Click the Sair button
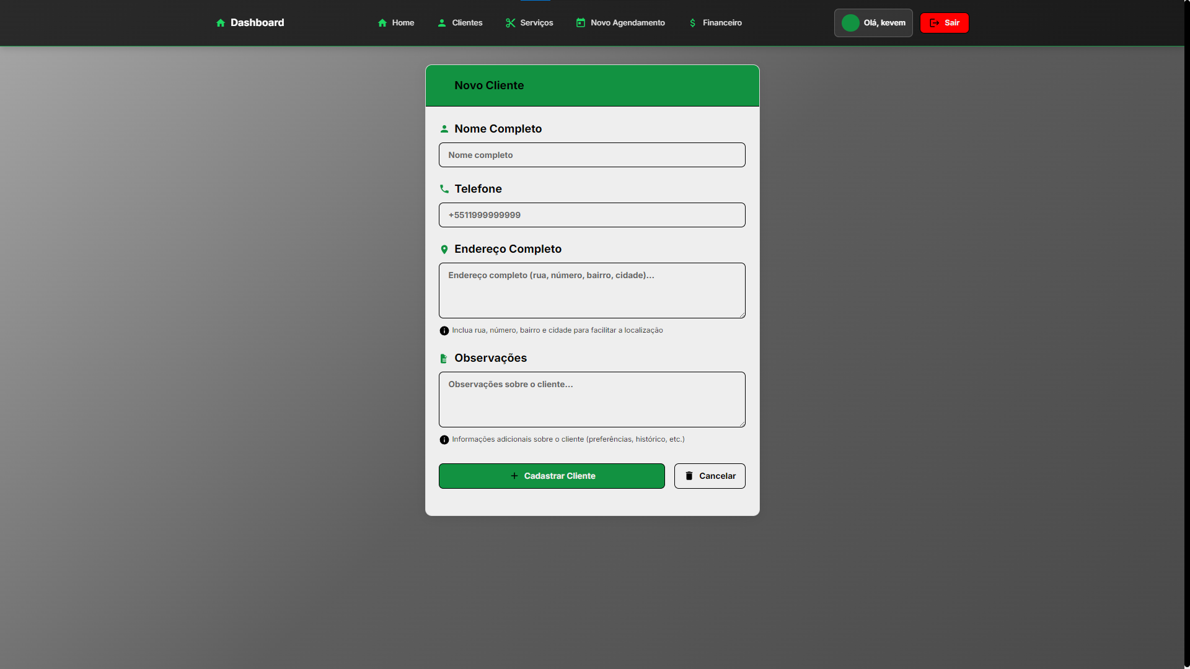1190x669 pixels. coord(945,23)
